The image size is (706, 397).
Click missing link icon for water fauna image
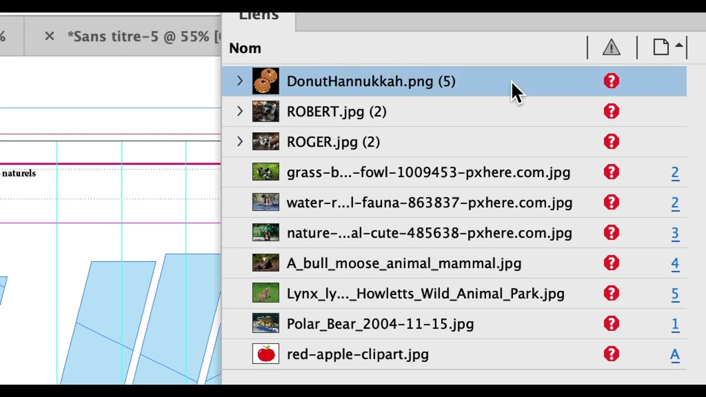(x=611, y=202)
